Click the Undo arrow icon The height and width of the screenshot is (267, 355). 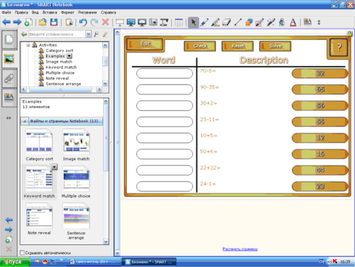coord(83,22)
